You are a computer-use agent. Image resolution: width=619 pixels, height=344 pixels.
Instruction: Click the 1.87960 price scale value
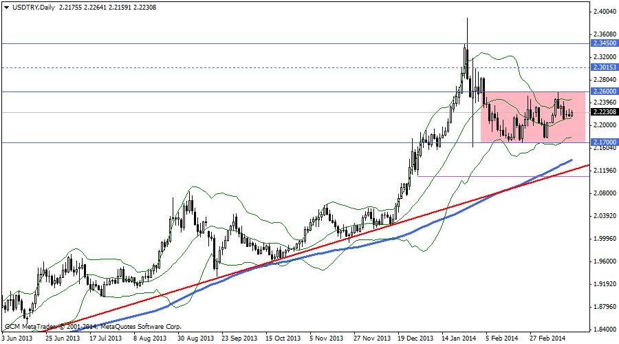[605, 307]
